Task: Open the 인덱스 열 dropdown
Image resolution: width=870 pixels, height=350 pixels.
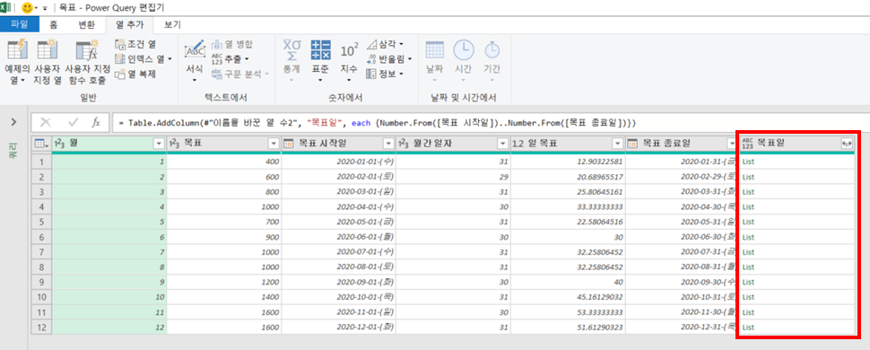Action: [x=144, y=58]
